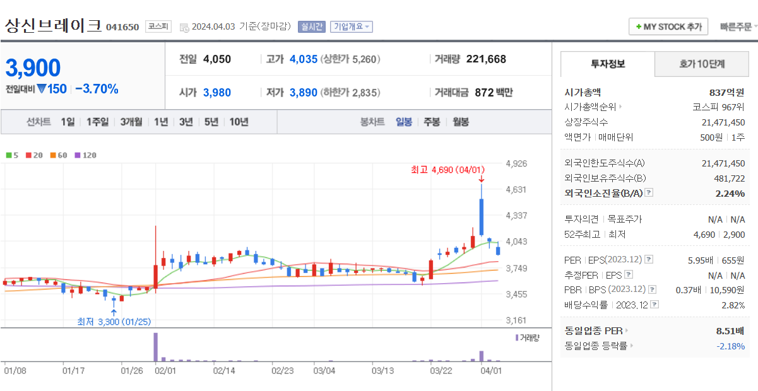Viewport: 758px width, 391px height.
Task: Show the 일봉 daily candle chart
Action: point(403,122)
